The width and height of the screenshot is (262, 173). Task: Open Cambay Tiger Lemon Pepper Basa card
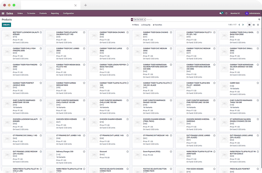tap(109, 71)
